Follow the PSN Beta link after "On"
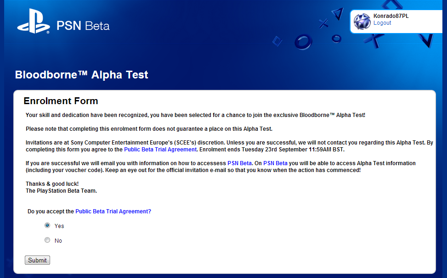Viewport: 447px width, 278px height. click(x=275, y=163)
